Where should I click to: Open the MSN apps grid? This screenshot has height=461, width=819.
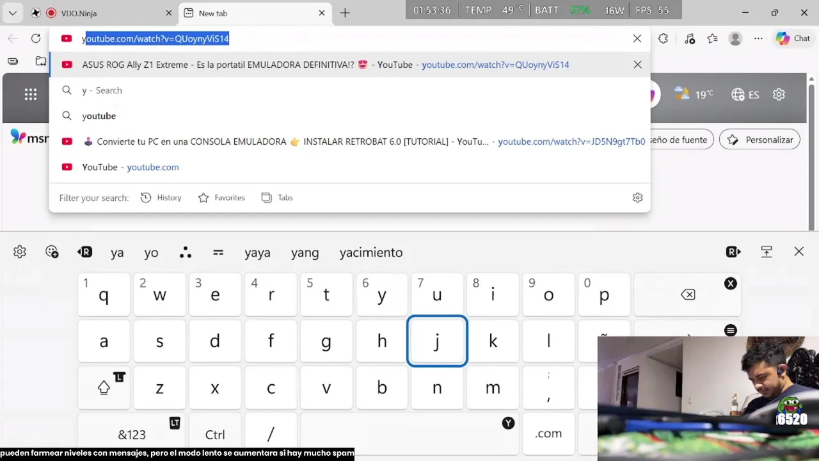31,95
